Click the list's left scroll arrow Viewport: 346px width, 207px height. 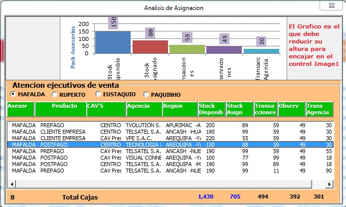click(x=11, y=184)
